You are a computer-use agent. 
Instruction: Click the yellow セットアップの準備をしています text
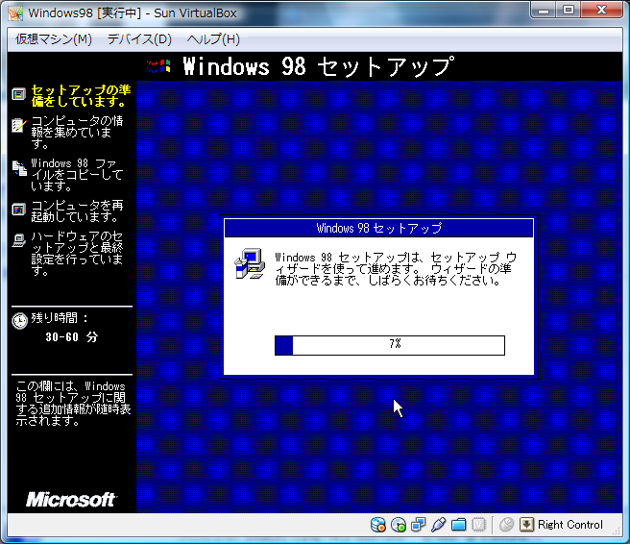coord(82,95)
